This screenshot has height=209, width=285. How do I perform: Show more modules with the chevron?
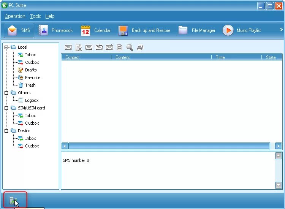281,29
